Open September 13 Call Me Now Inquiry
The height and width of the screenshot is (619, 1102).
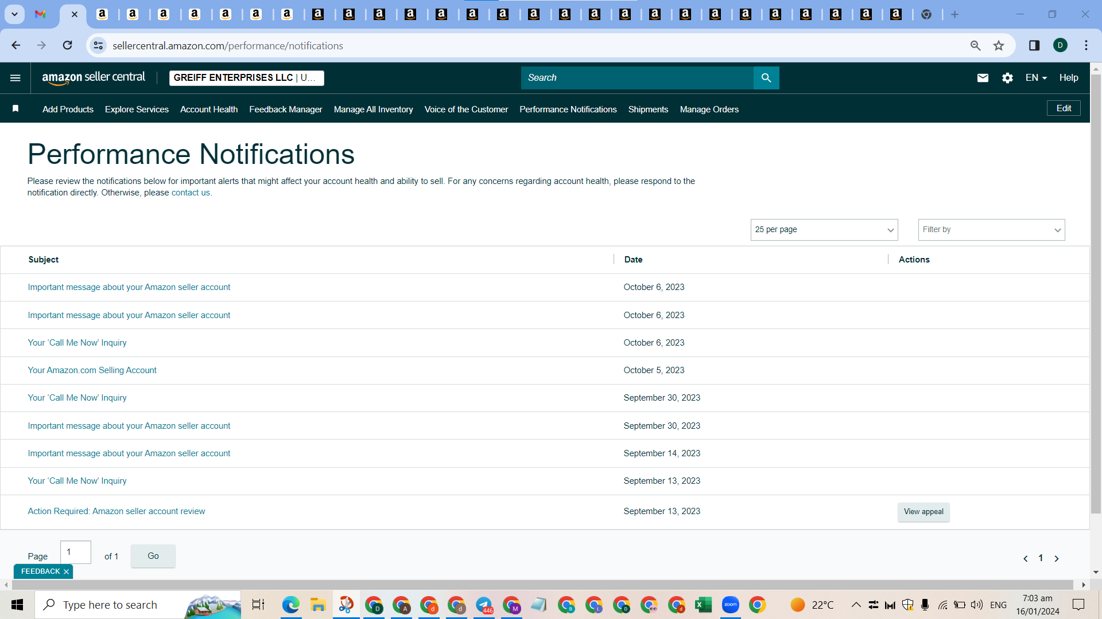tap(77, 481)
